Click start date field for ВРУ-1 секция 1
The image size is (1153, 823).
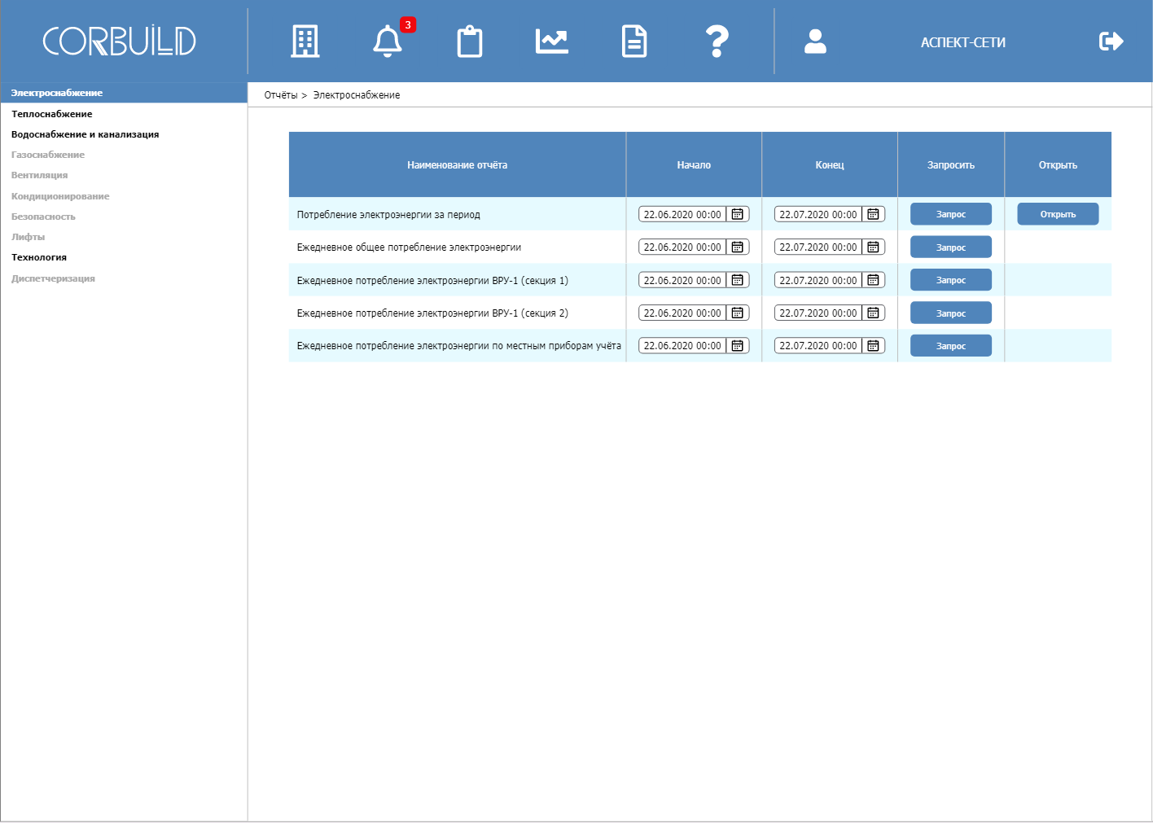682,280
